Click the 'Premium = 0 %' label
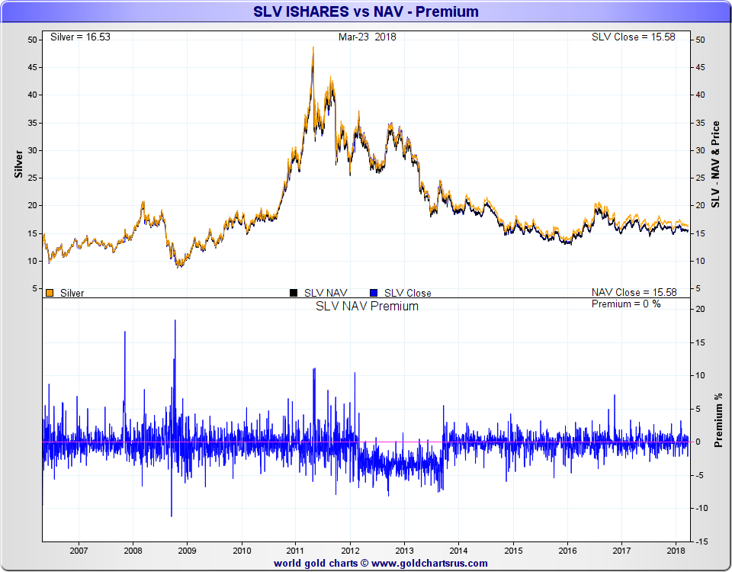 click(x=626, y=304)
